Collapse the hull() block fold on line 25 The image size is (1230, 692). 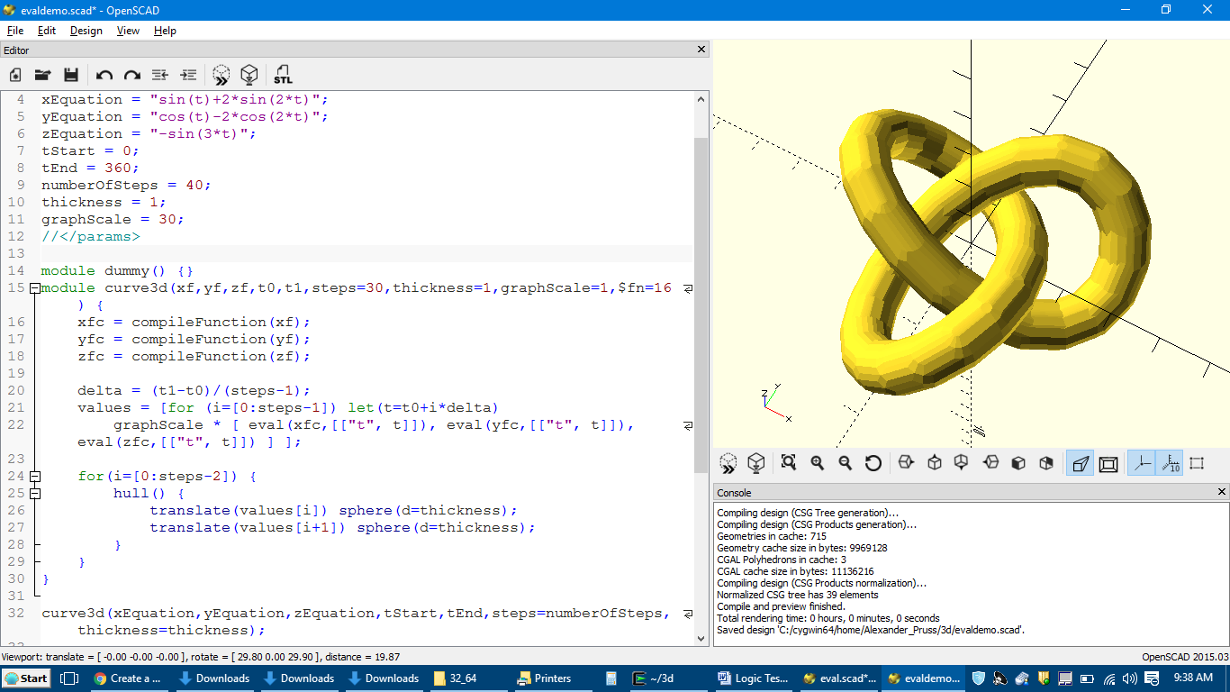(x=34, y=494)
